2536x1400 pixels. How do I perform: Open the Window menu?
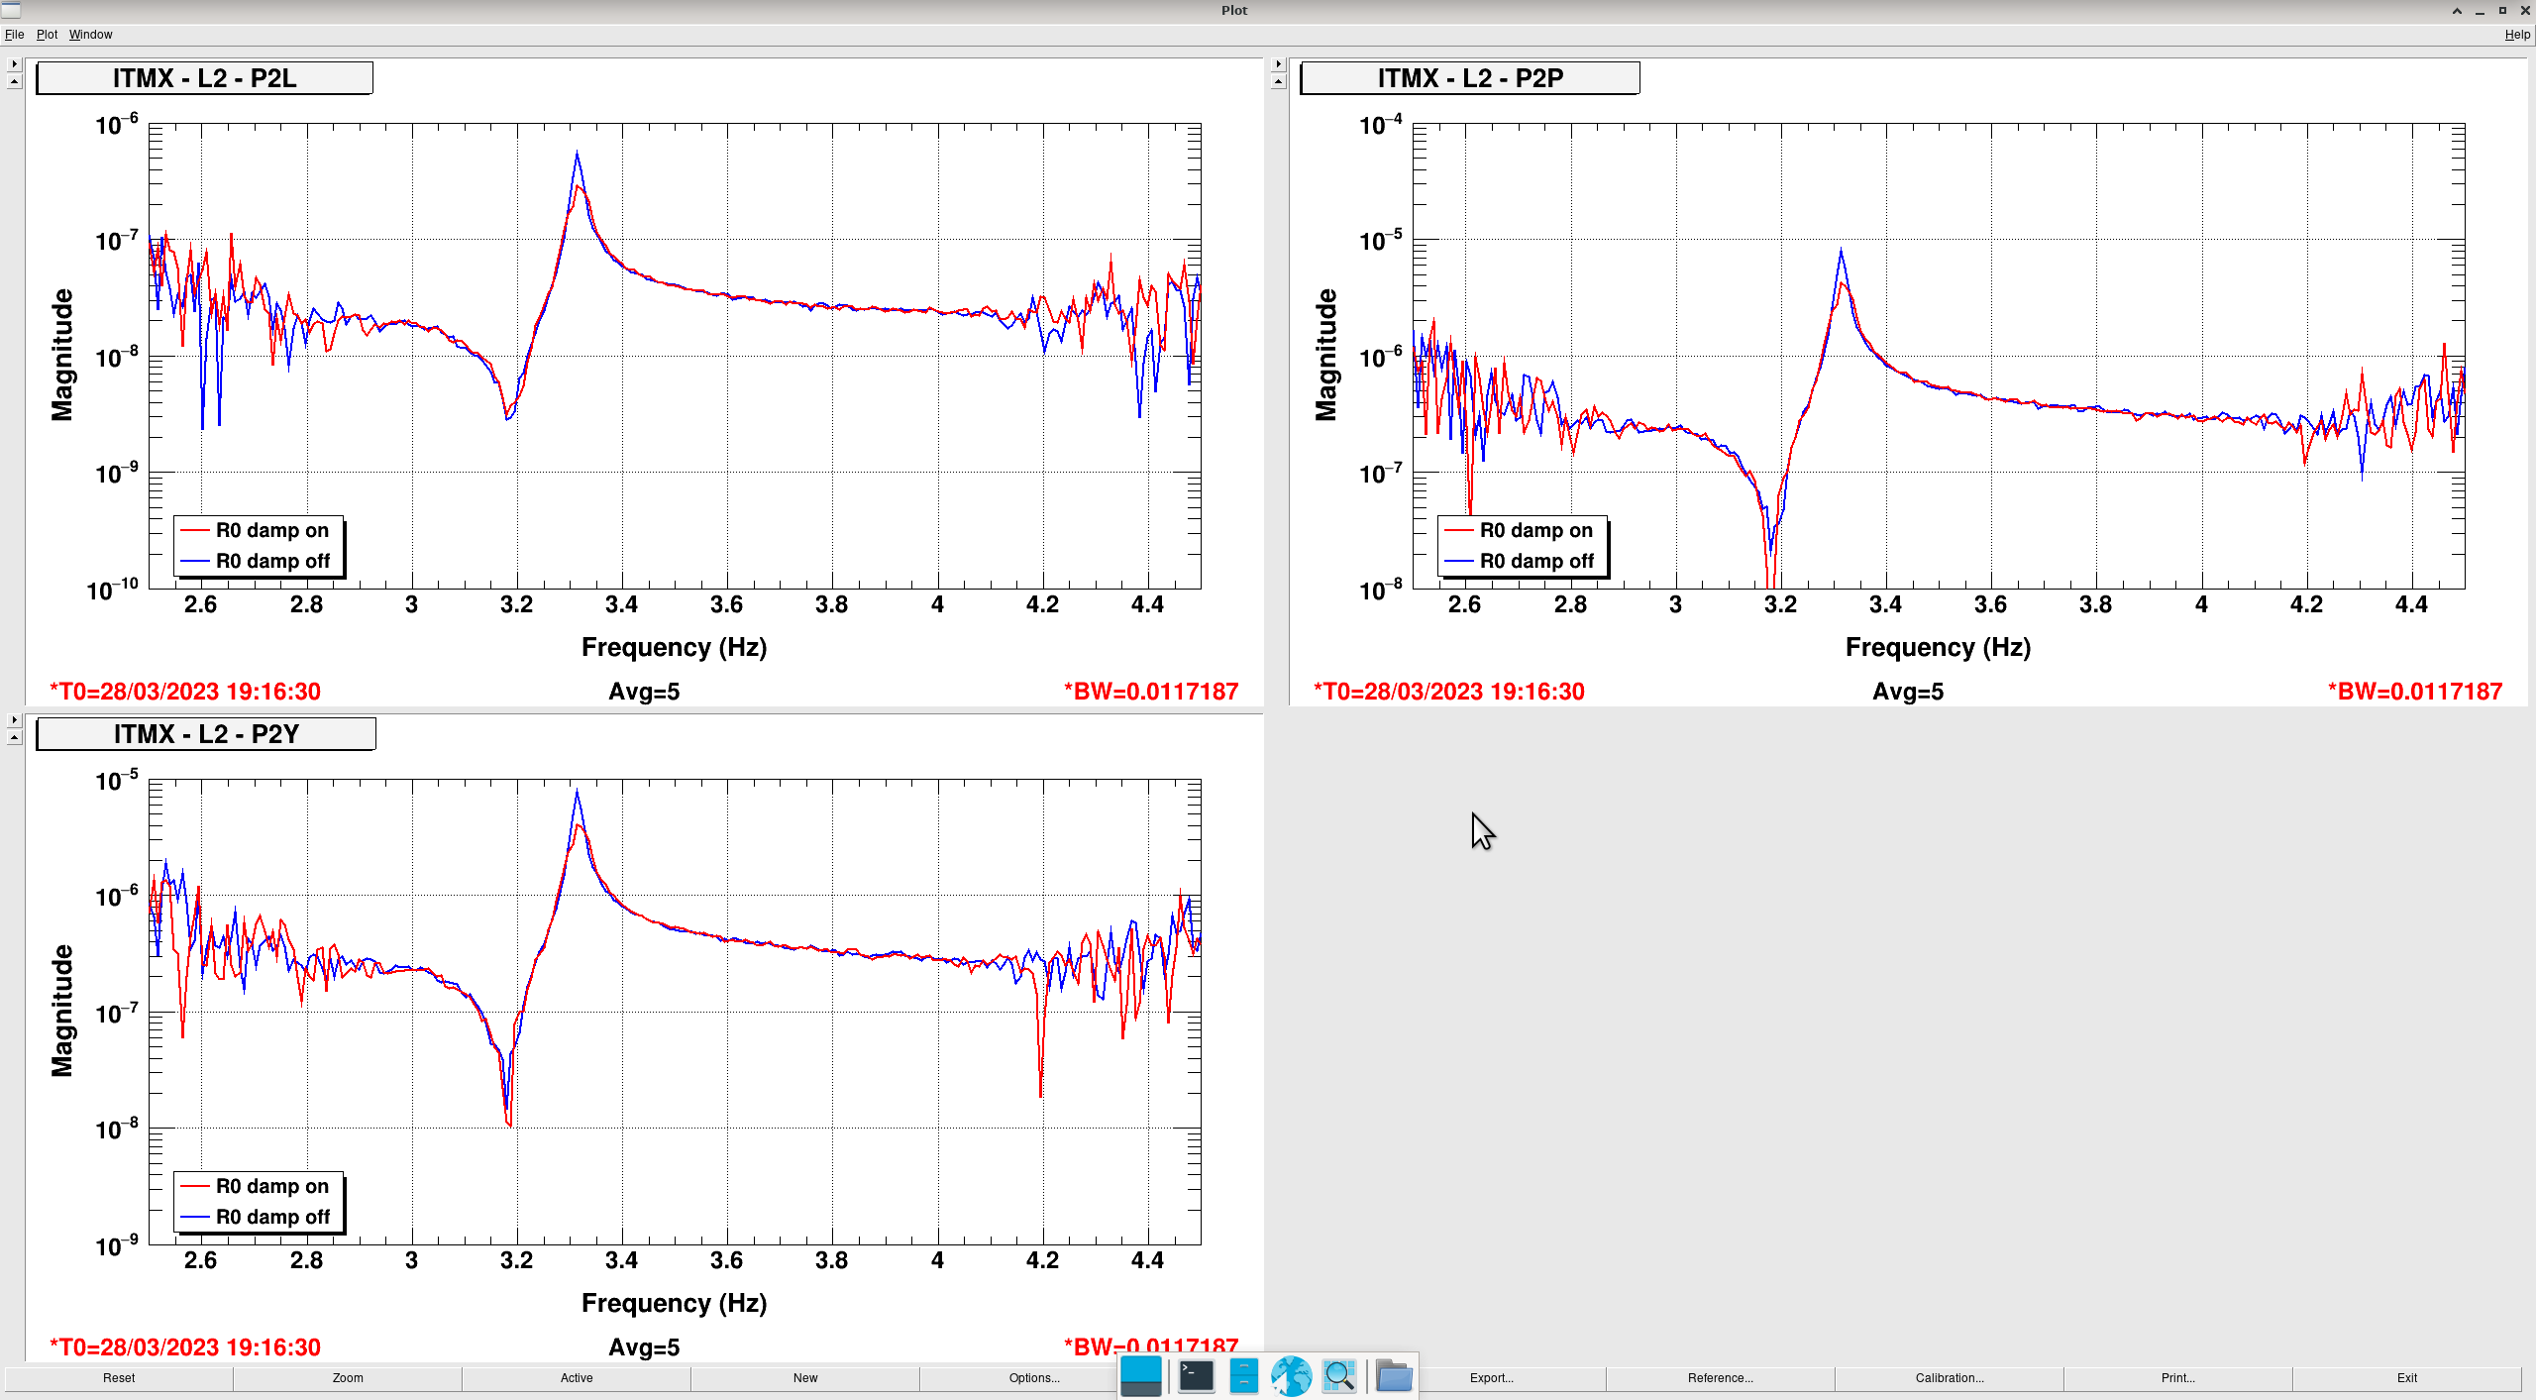90,35
